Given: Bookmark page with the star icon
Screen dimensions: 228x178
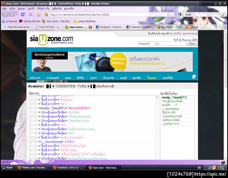Looking at the screenshot, I should (x=168, y=14).
